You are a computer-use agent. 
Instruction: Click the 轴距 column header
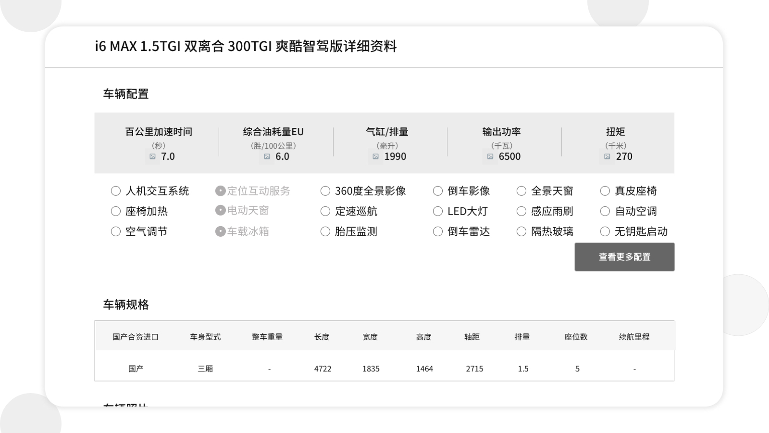point(472,337)
